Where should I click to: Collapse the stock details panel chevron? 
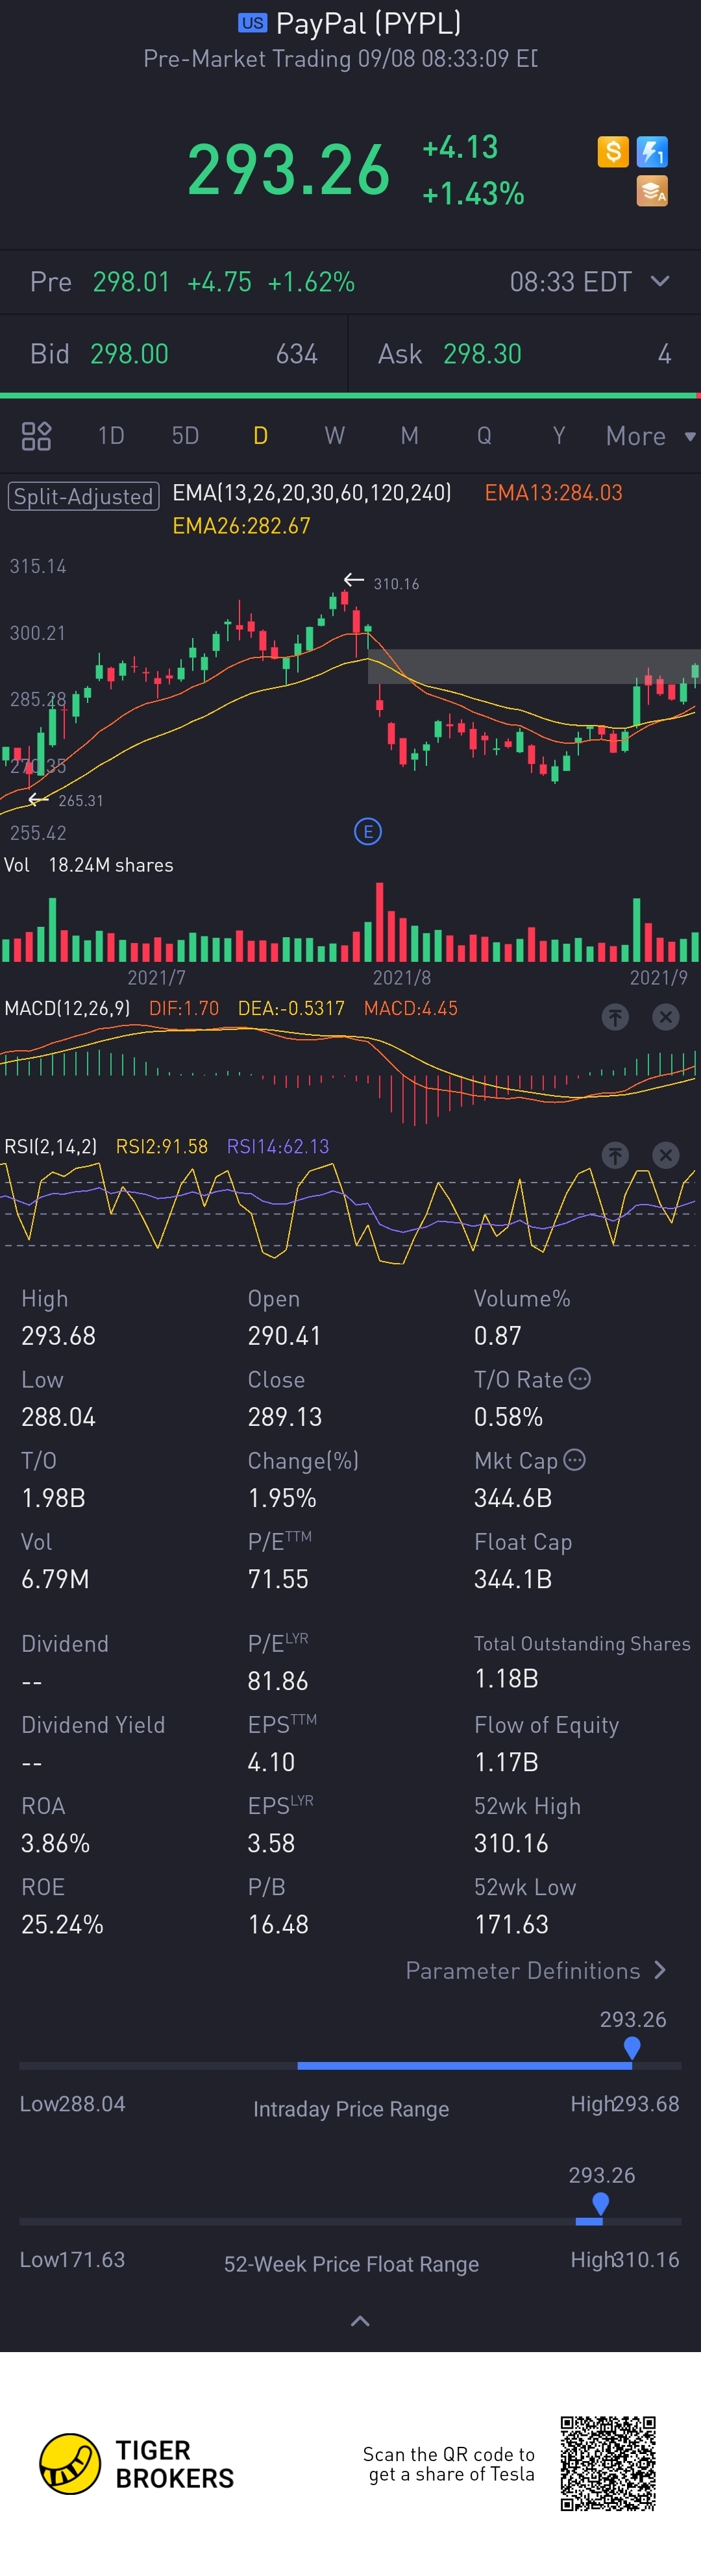click(360, 2321)
